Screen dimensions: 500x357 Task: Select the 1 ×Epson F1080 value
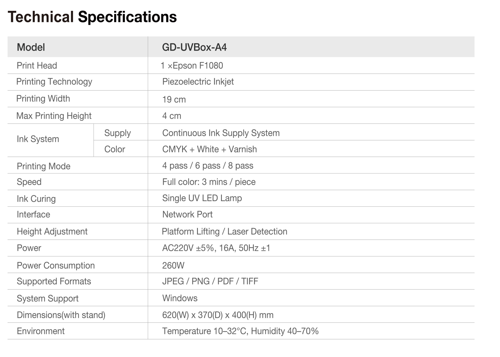point(192,65)
